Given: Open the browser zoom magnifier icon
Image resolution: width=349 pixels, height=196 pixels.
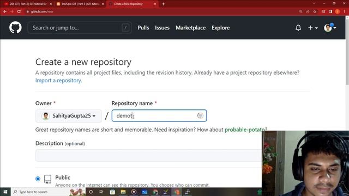Looking at the screenshot, I should point(300,11).
